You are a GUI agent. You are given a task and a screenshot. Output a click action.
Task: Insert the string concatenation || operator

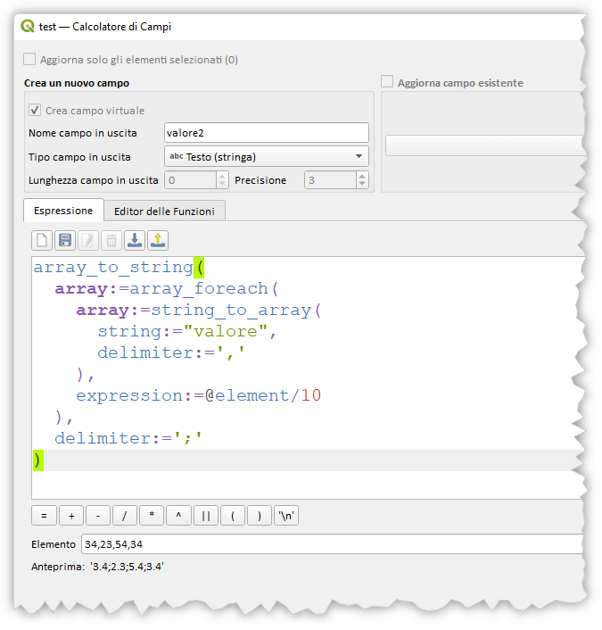coord(205,516)
